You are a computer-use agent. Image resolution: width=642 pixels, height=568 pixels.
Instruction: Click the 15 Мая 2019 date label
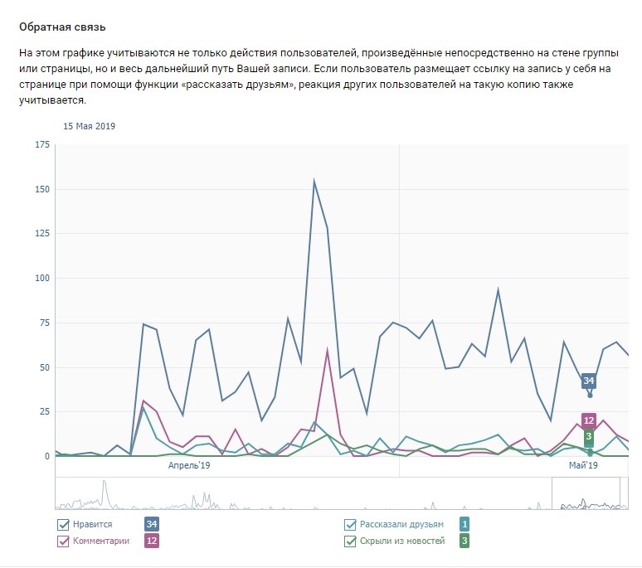click(90, 126)
